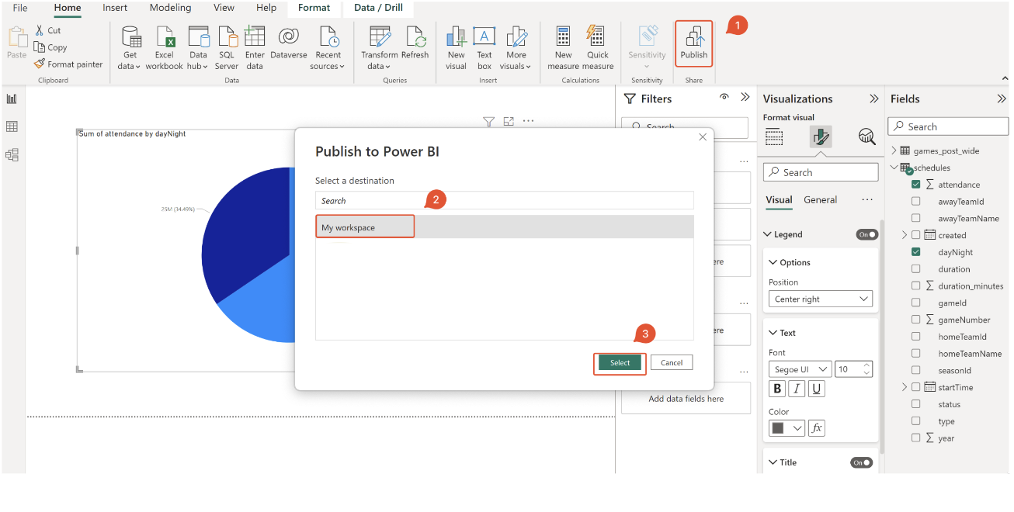Toggle Italic text formatting
This screenshot has width=1014, height=512.
797,389
